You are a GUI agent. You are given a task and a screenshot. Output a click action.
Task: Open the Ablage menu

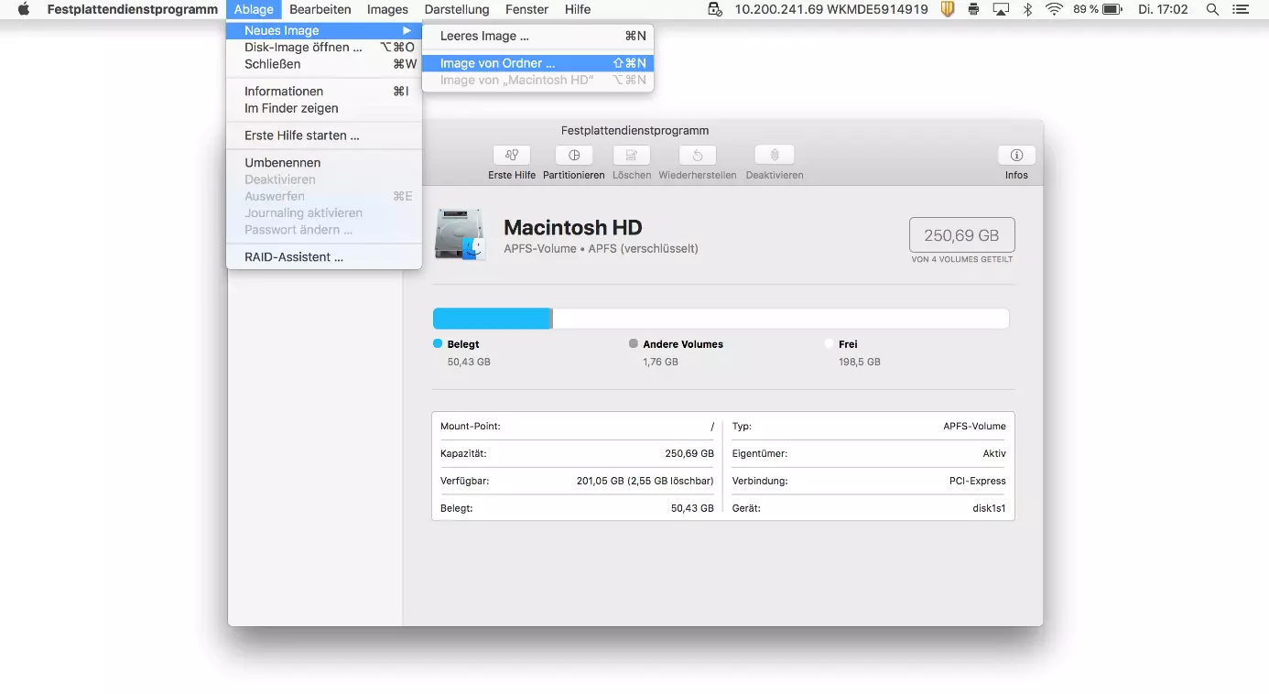tap(254, 9)
